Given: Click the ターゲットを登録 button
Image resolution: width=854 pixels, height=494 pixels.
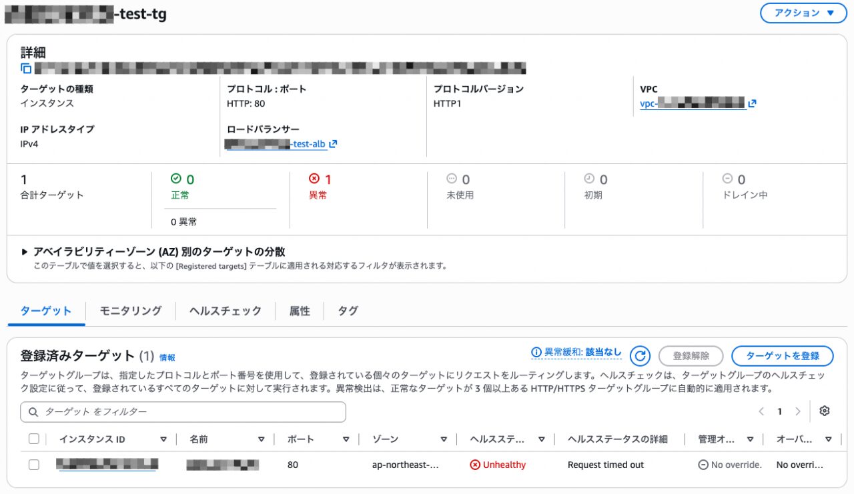Looking at the screenshot, I should 783,356.
